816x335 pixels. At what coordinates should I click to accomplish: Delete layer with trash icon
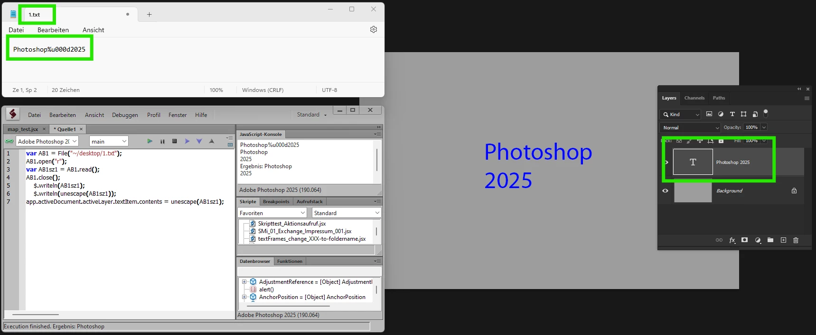796,240
